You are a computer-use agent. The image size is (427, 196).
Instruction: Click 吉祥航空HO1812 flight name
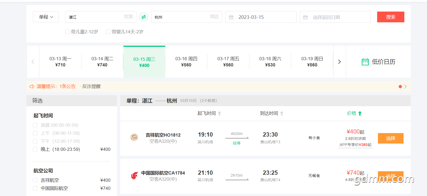pyautogui.click(x=163, y=135)
